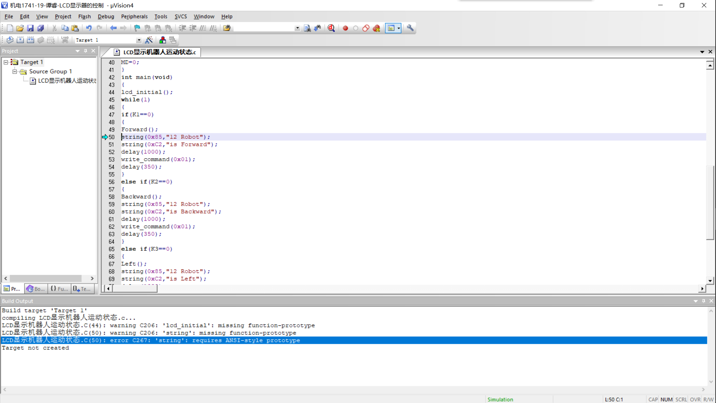The height and width of the screenshot is (403, 716).
Task: Toggle a bookmark on the current line
Action: 137,28
